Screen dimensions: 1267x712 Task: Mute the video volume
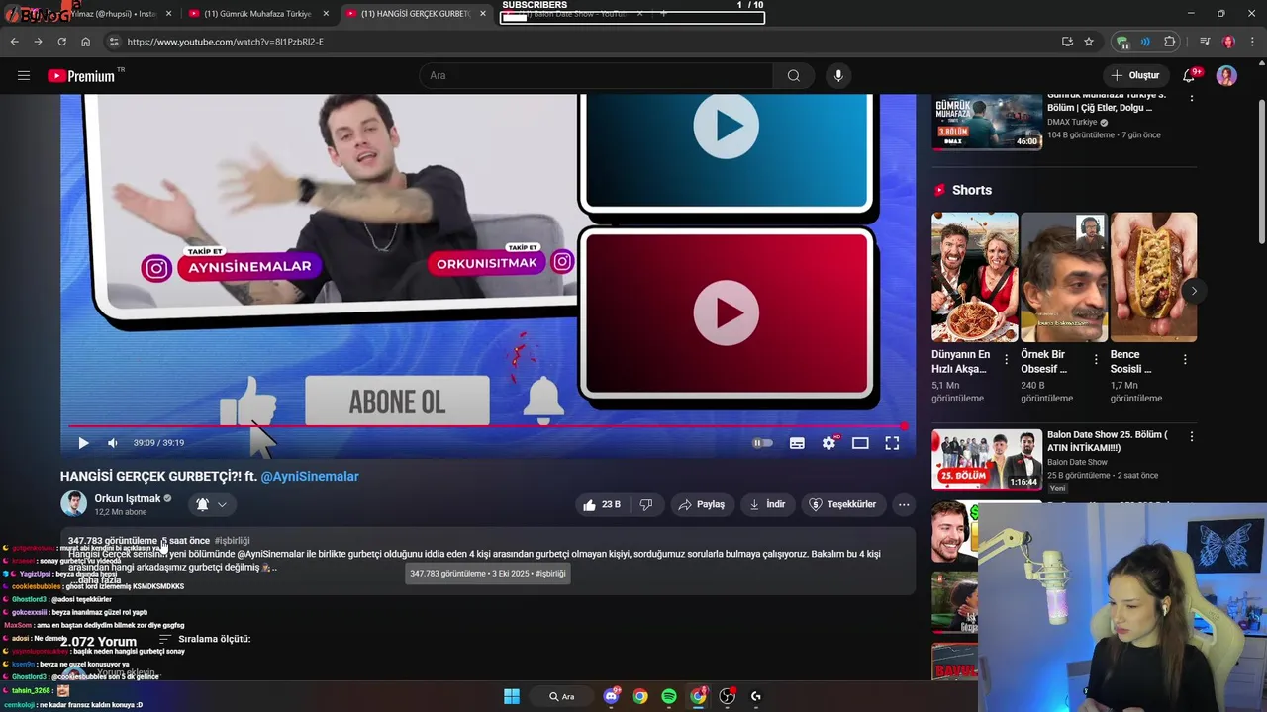[x=113, y=443]
